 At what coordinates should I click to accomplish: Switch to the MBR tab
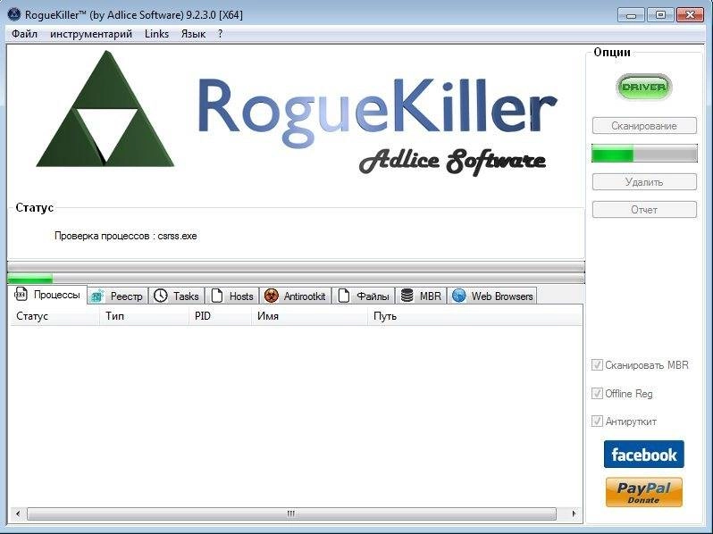click(x=421, y=296)
